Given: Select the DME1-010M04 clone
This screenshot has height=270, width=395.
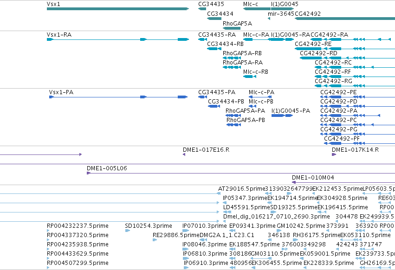Looking at the screenshot, I should (x=343, y=182).
